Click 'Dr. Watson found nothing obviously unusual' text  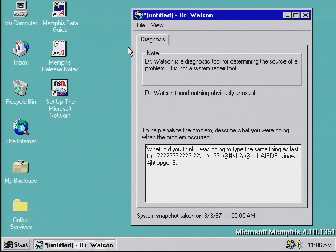[x=201, y=93]
